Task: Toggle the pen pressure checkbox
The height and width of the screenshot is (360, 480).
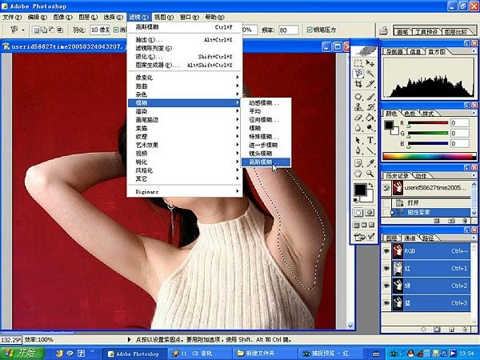Action: (x=310, y=30)
